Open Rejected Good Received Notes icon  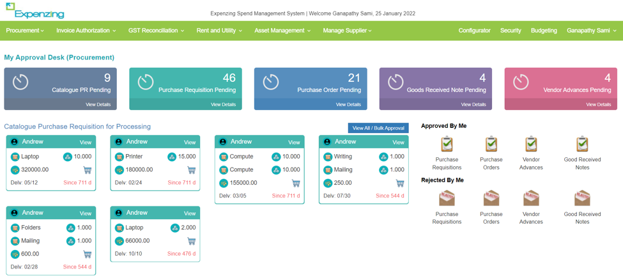point(582,199)
